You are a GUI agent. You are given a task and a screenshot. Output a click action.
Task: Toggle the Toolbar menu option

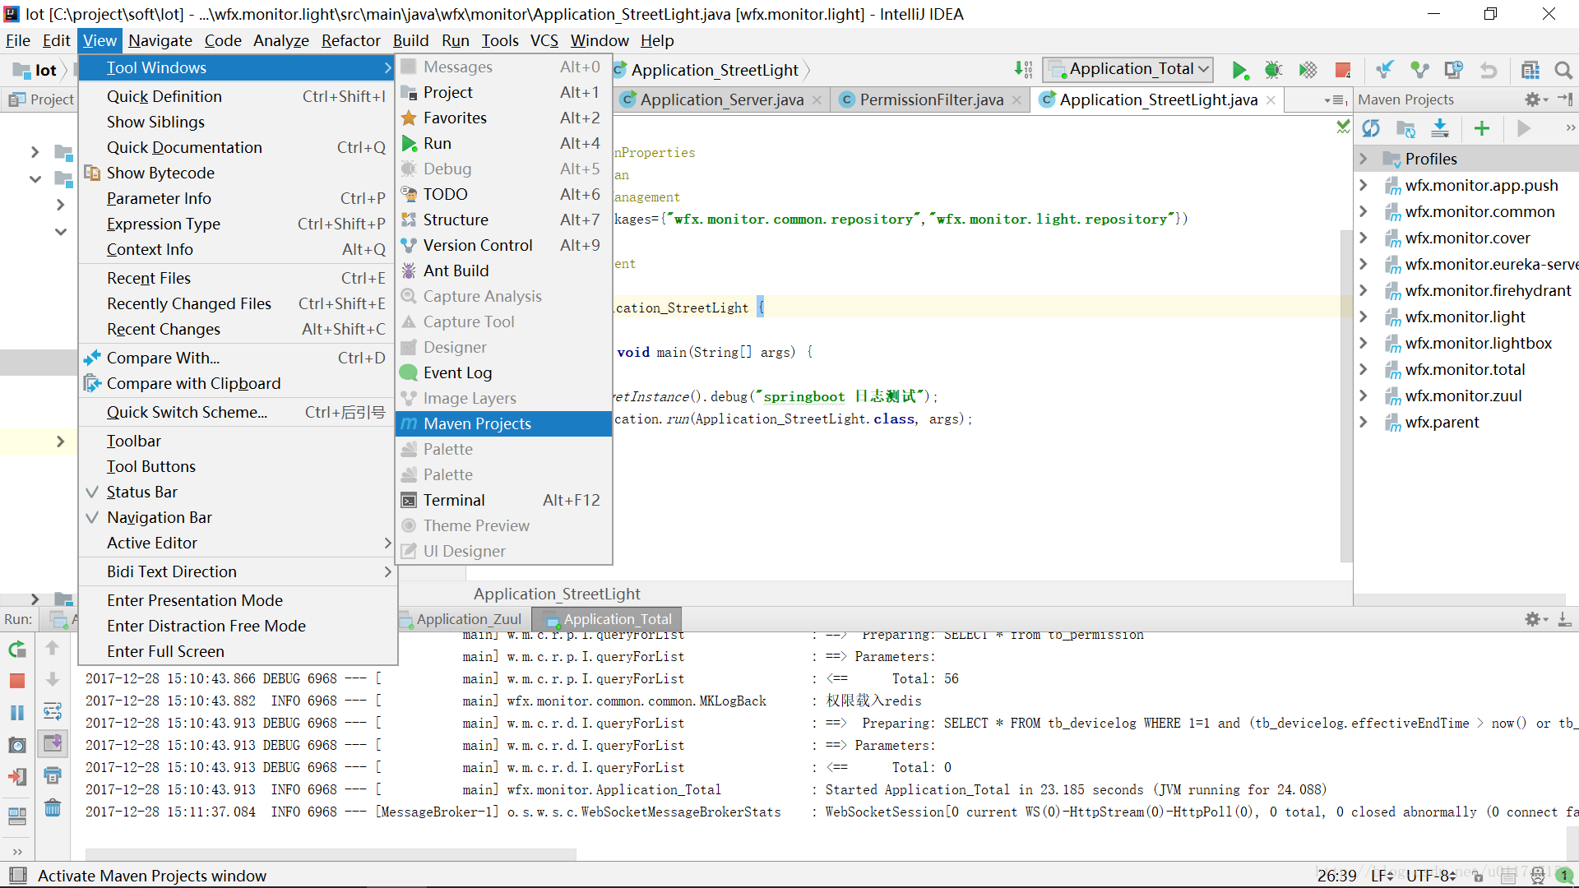point(134,441)
